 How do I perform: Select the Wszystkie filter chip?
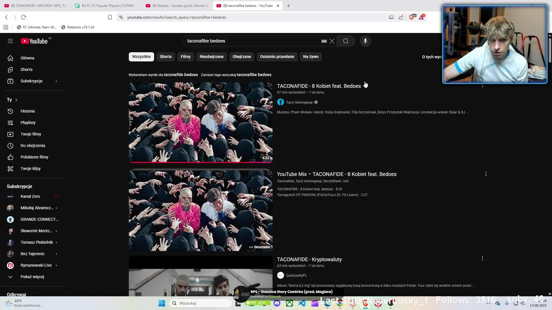point(141,57)
